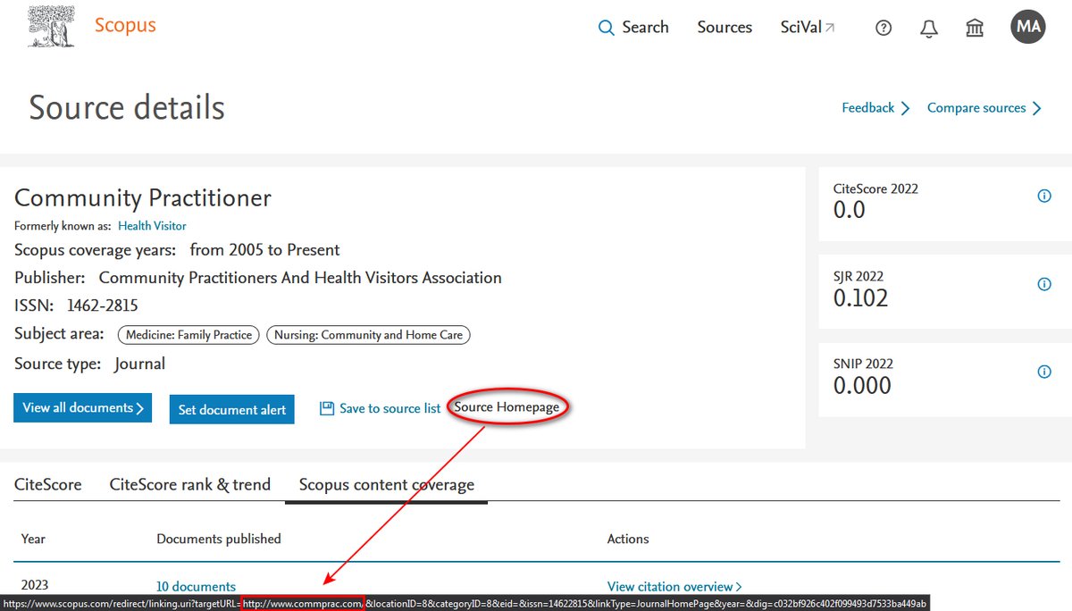Click the Save to source list disk icon

point(327,408)
